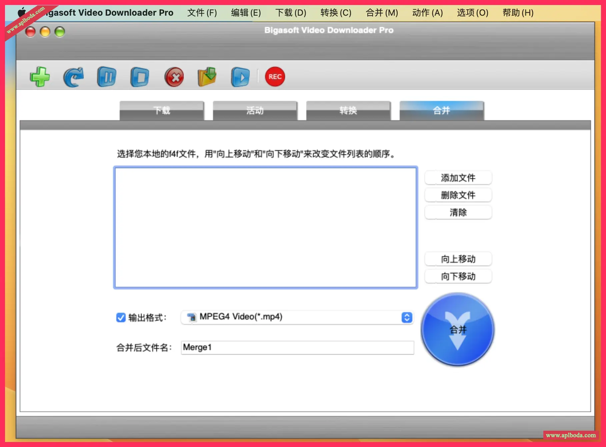The image size is (606, 447).
Task: Click the green plus add download icon
Action: point(40,77)
